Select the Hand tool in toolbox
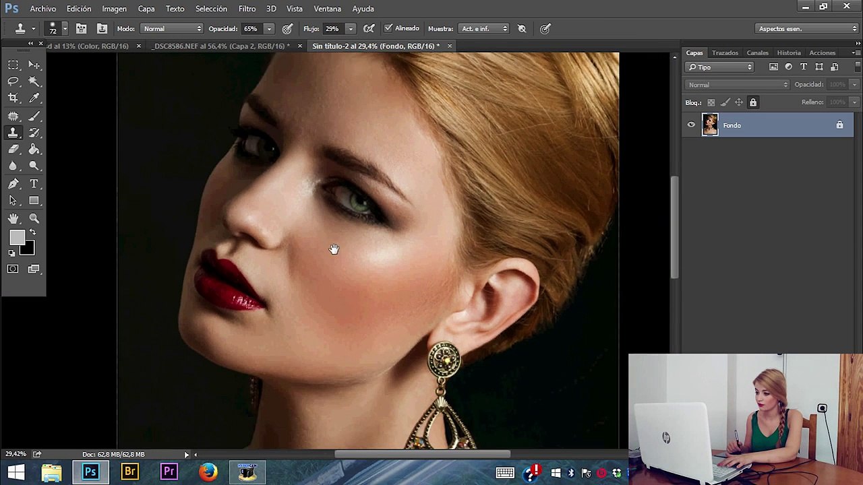863x485 pixels. click(13, 218)
